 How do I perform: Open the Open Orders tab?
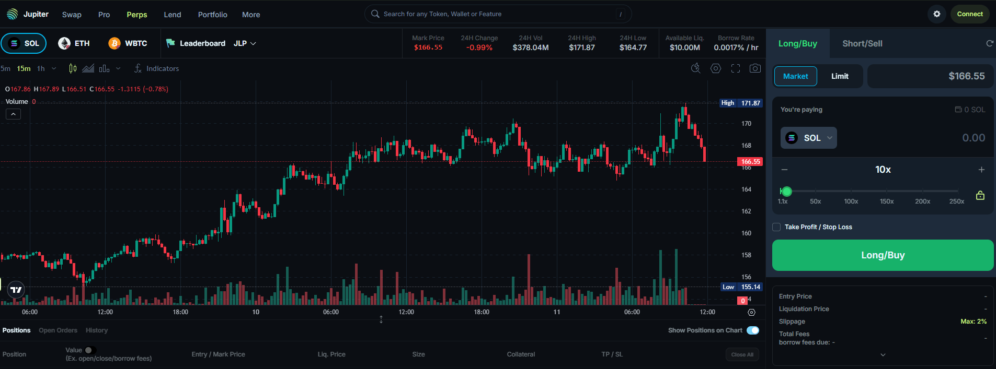[x=58, y=330]
